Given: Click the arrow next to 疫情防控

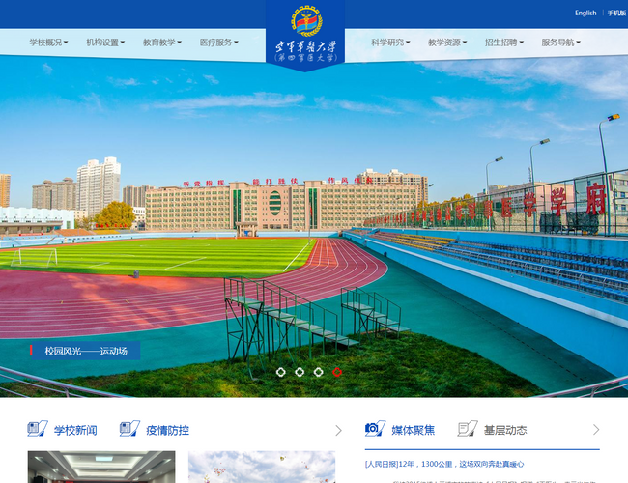Looking at the screenshot, I should [339, 431].
